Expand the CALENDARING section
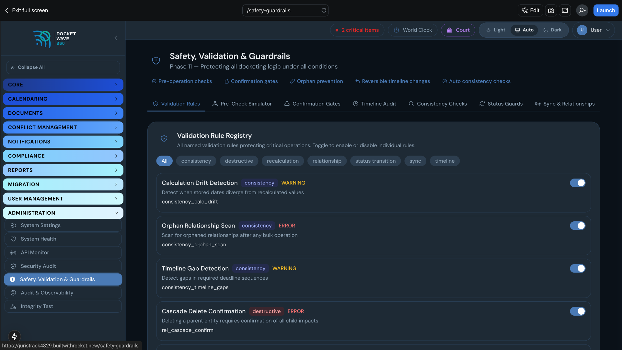 coord(63,99)
